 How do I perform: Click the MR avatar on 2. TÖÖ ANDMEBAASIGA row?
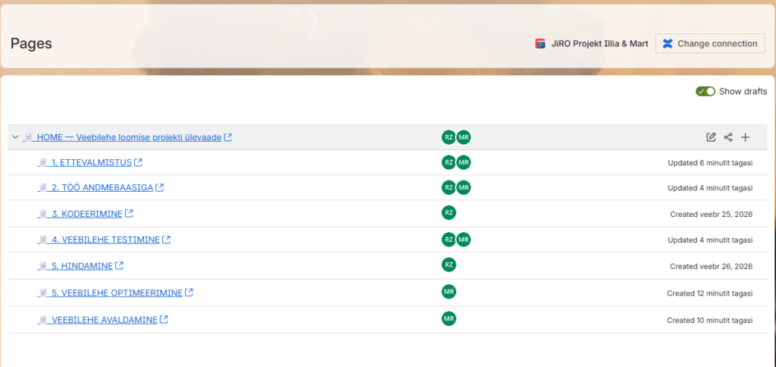pyautogui.click(x=464, y=187)
